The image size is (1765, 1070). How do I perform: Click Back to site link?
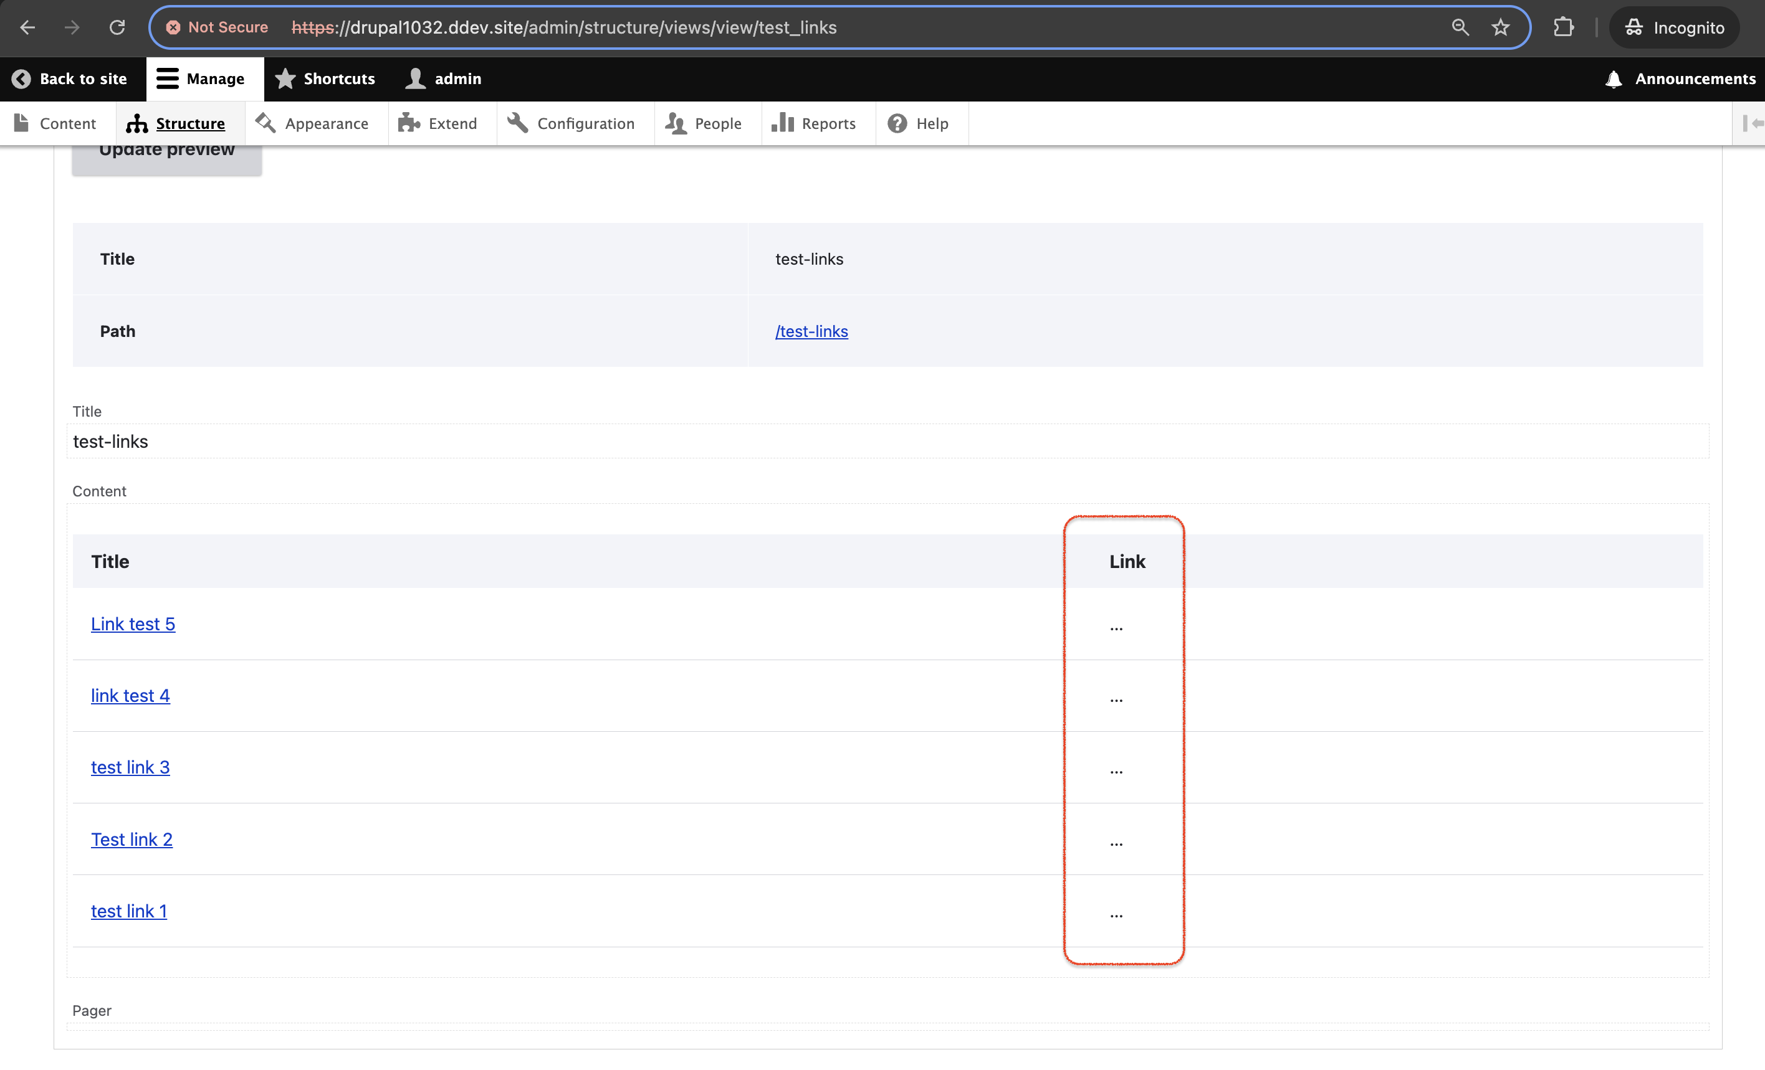pos(69,78)
